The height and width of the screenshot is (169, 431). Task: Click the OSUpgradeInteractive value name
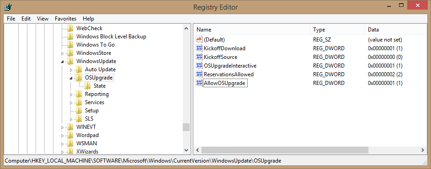[230, 66]
